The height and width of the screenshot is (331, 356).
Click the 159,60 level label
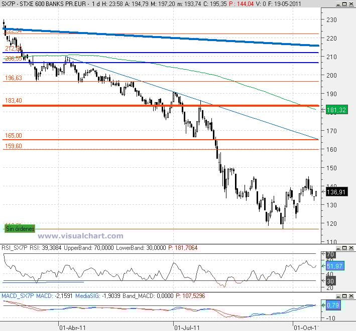(x=14, y=146)
